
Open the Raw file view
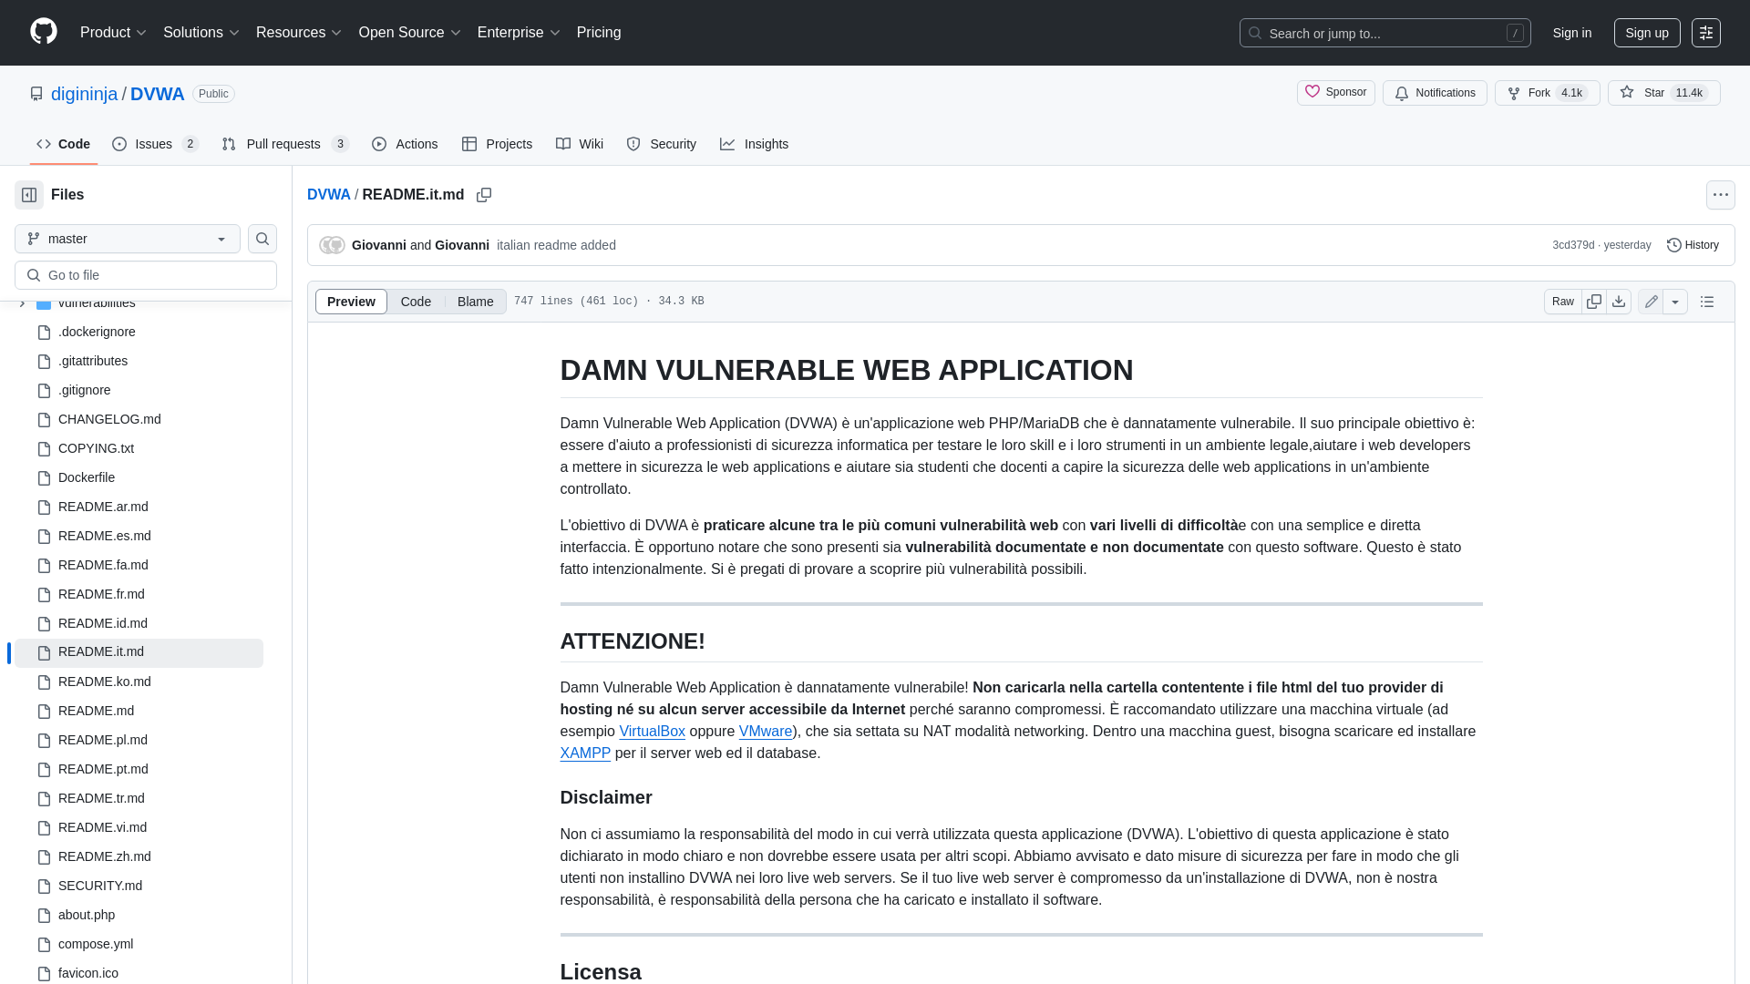1563,302
